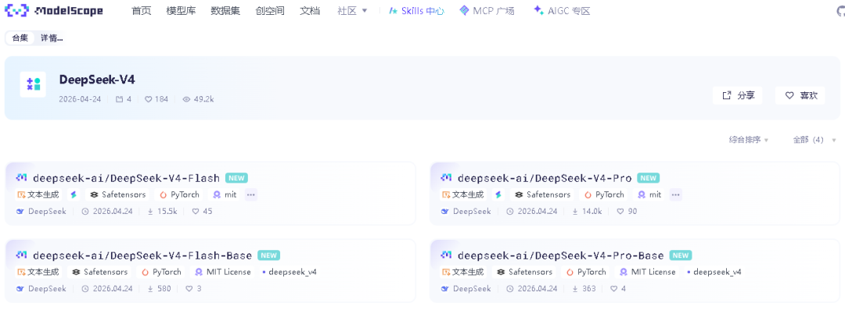Open the 模型库 menu item

181,11
